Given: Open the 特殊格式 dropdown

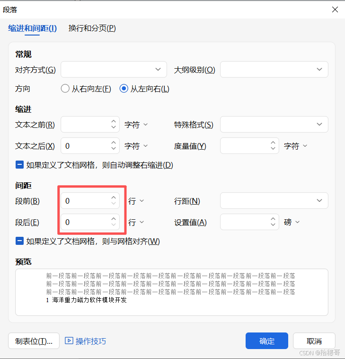Looking at the screenshot, I should pyautogui.click(x=274, y=124).
